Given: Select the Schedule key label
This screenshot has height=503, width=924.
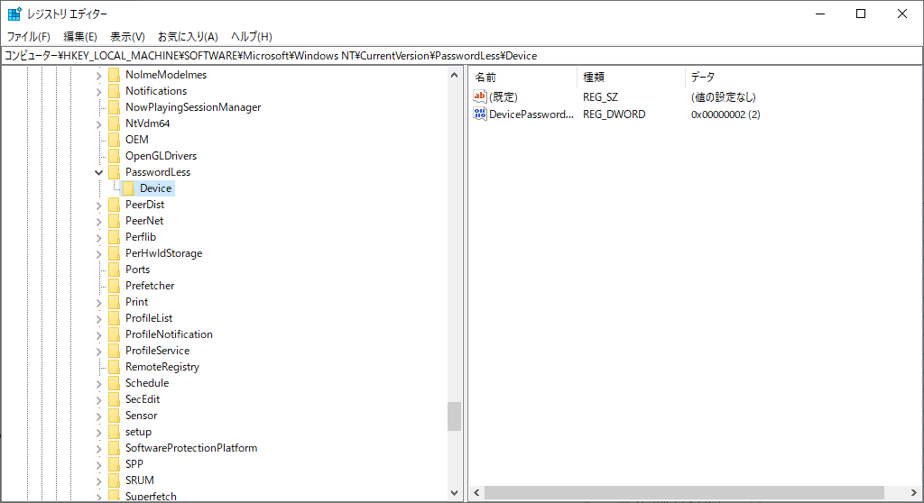Looking at the screenshot, I should pyautogui.click(x=147, y=383).
